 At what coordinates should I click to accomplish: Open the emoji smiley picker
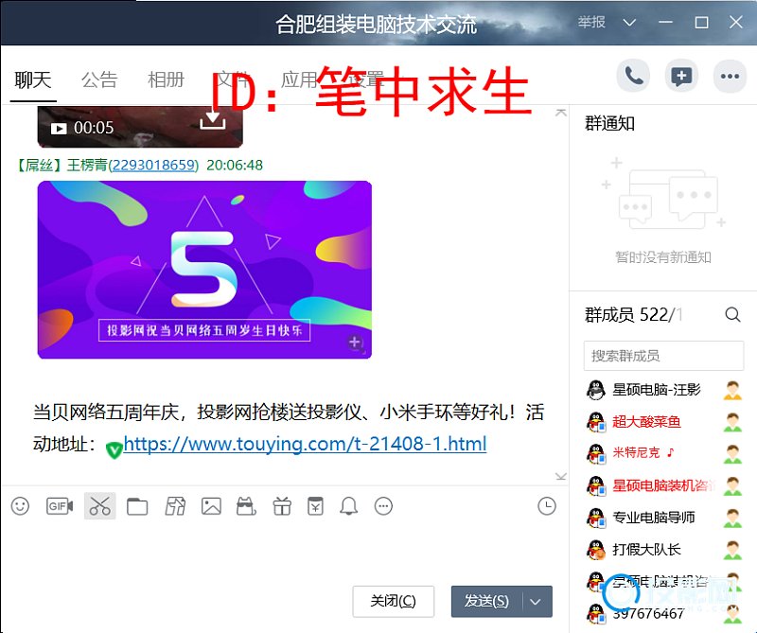pyautogui.click(x=20, y=506)
